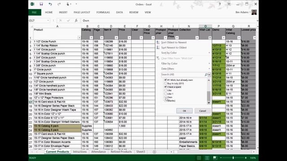Click the Excel application icon
Screen dimensions: 287x161
tap(33, 4)
